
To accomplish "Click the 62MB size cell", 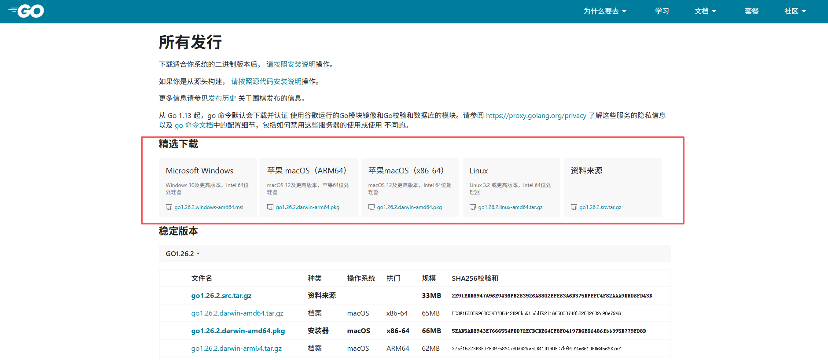I will pos(431,349).
